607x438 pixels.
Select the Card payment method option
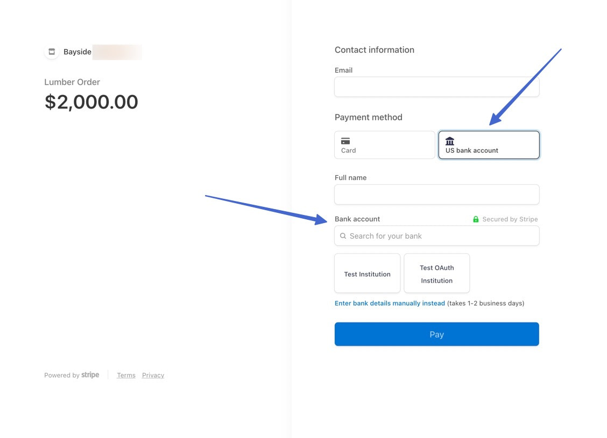click(384, 145)
